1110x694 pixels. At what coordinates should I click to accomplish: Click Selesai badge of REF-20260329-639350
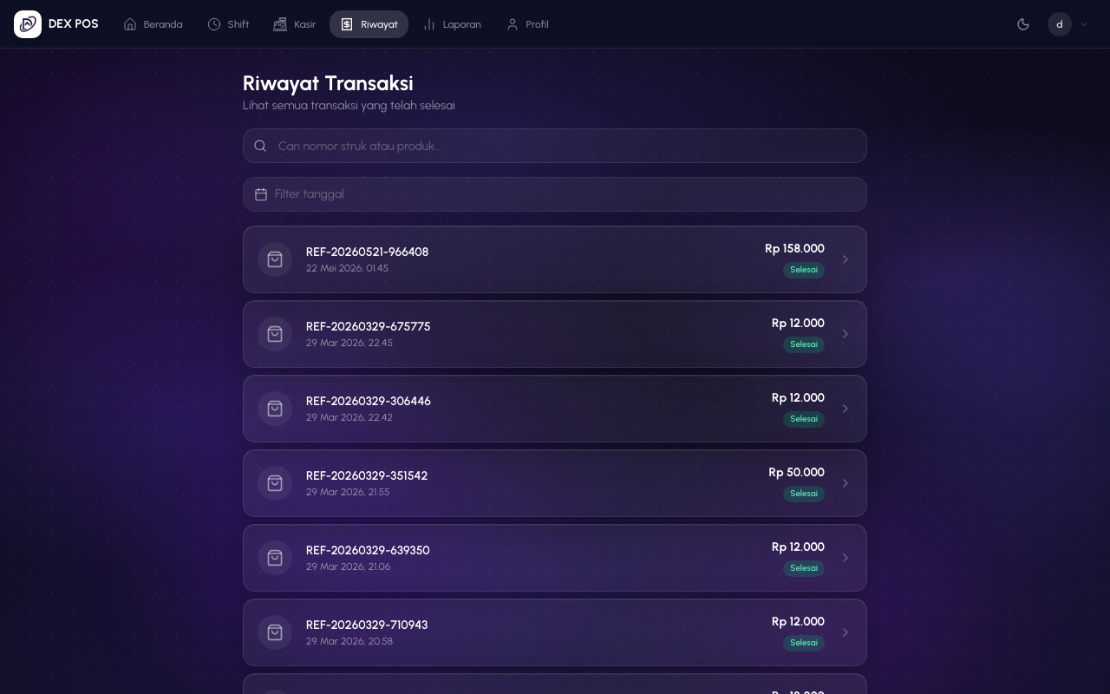click(x=804, y=568)
